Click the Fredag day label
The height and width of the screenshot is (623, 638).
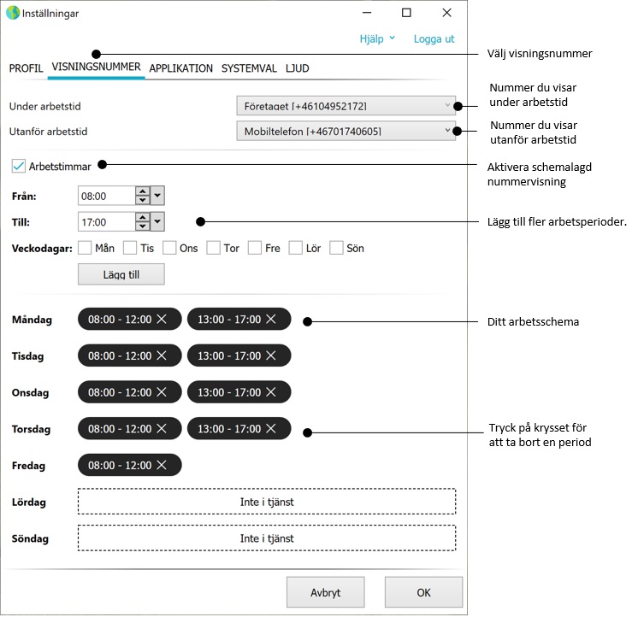click(28, 466)
